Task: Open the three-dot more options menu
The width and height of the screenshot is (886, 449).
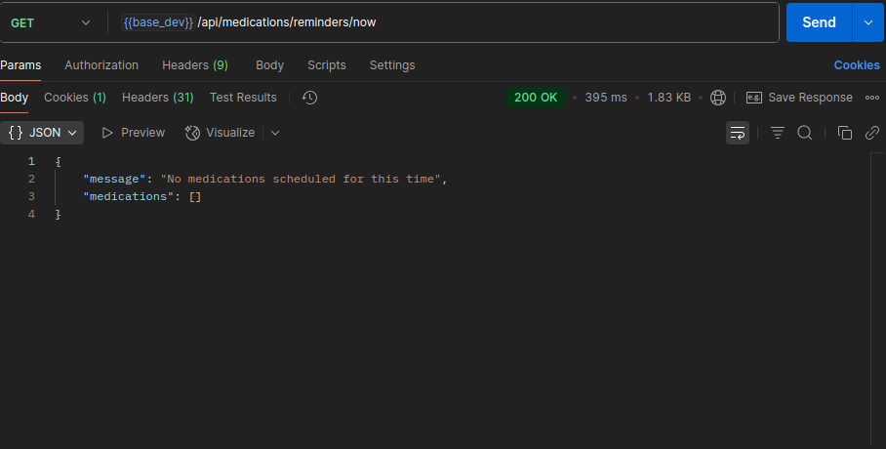Action: point(871,98)
